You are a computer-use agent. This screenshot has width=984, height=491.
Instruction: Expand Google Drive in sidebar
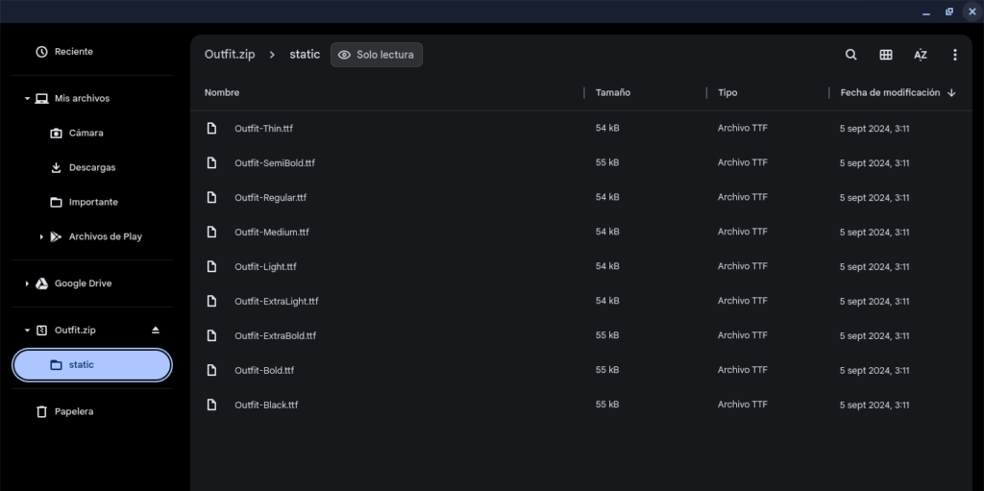click(x=27, y=283)
